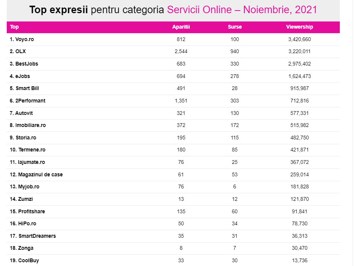Click the Top column header

(14, 27)
